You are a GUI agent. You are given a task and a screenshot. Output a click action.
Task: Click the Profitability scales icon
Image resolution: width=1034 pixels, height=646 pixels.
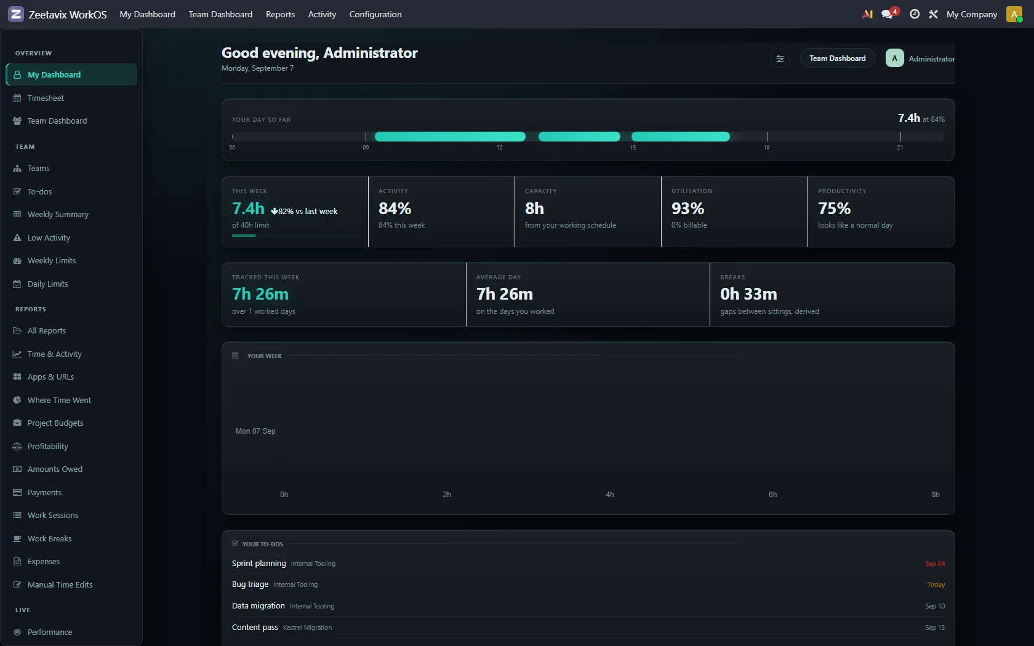pos(17,447)
